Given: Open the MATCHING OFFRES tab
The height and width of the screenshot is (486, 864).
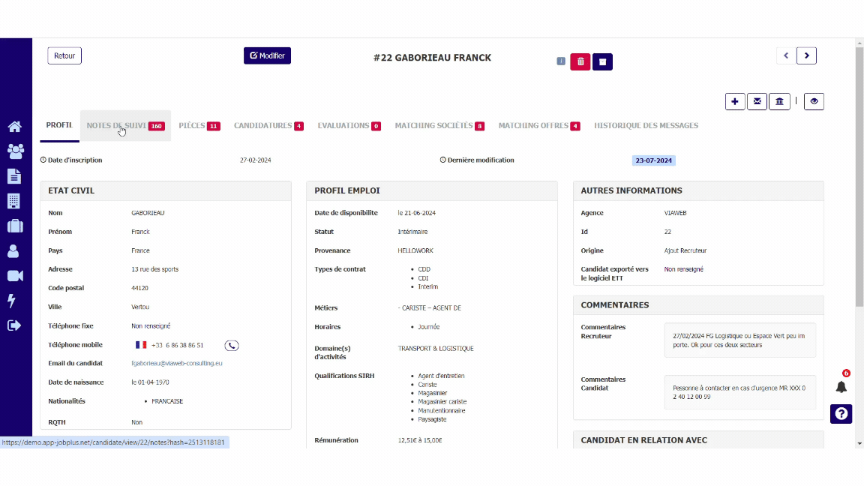Looking at the screenshot, I should [x=539, y=126].
